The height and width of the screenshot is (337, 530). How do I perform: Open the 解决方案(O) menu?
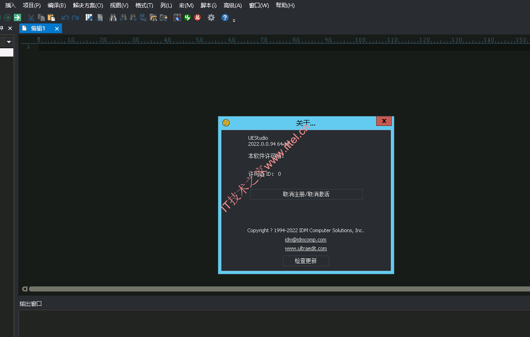click(x=88, y=6)
